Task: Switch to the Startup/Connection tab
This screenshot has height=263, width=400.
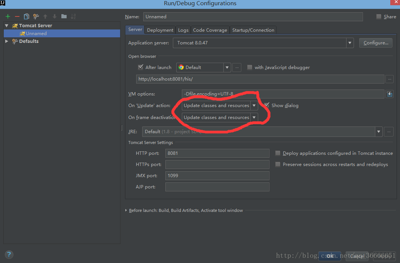Action: click(253, 30)
